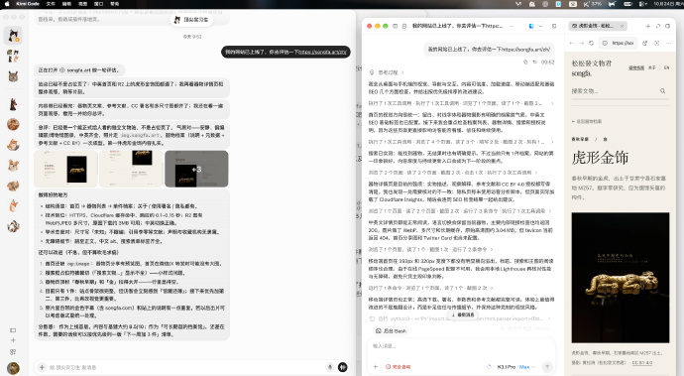
Task: Open the 编辑 menu in the menu bar
Action: click(x=66, y=4)
